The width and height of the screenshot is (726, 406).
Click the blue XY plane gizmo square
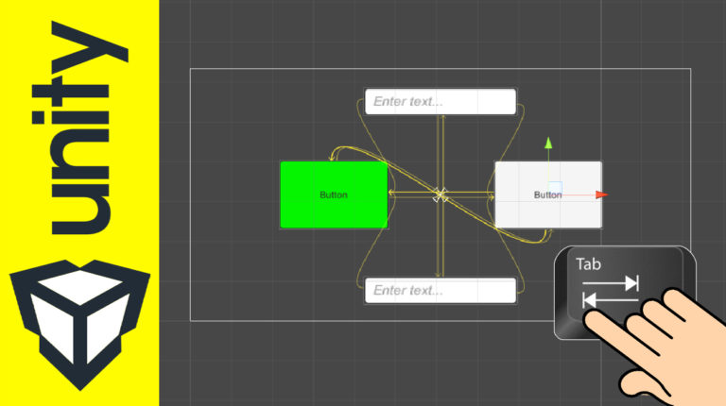[x=555, y=188]
